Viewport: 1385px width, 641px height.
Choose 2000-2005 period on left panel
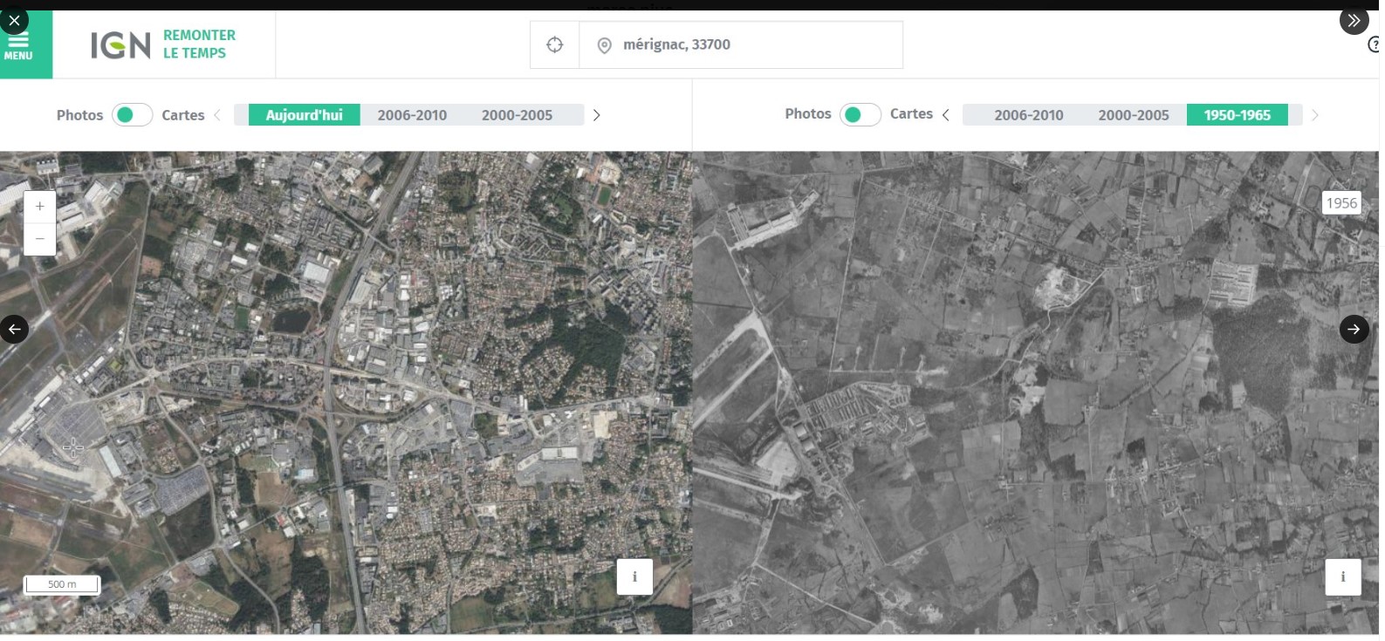(x=517, y=115)
